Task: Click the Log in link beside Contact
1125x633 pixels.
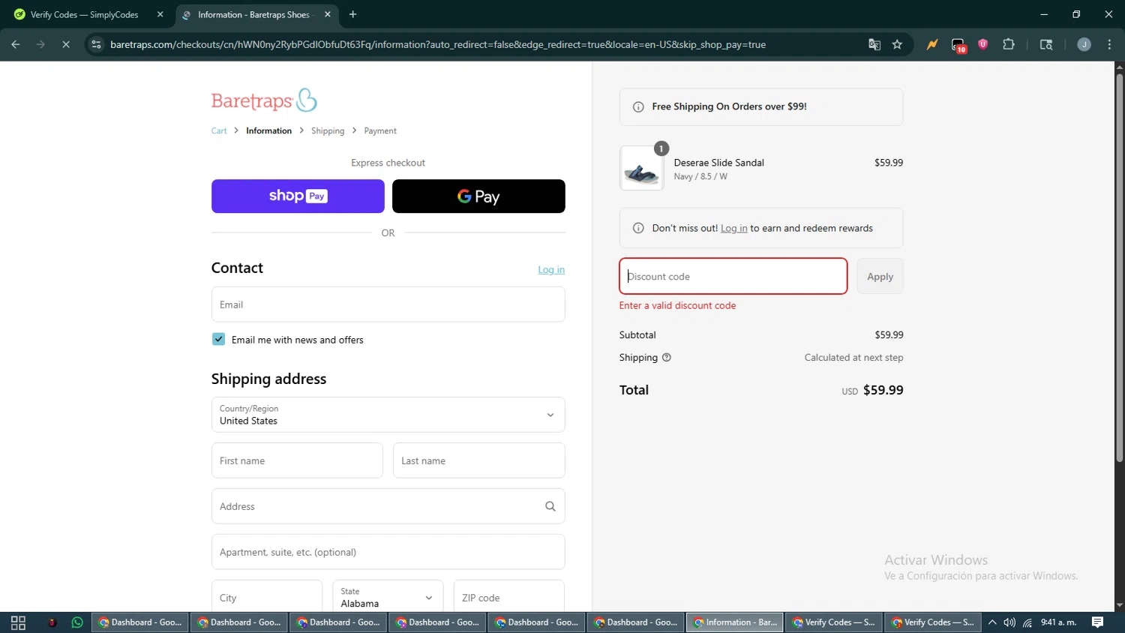Action: (551, 270)
